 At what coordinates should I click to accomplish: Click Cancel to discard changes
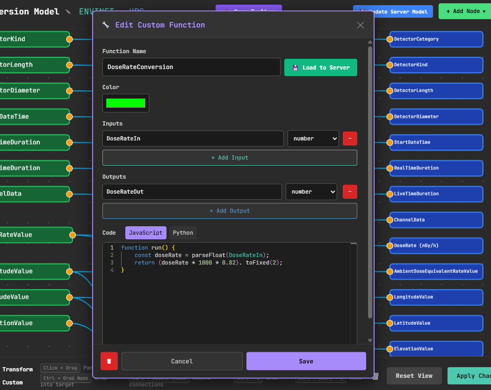tap(182, 361)
